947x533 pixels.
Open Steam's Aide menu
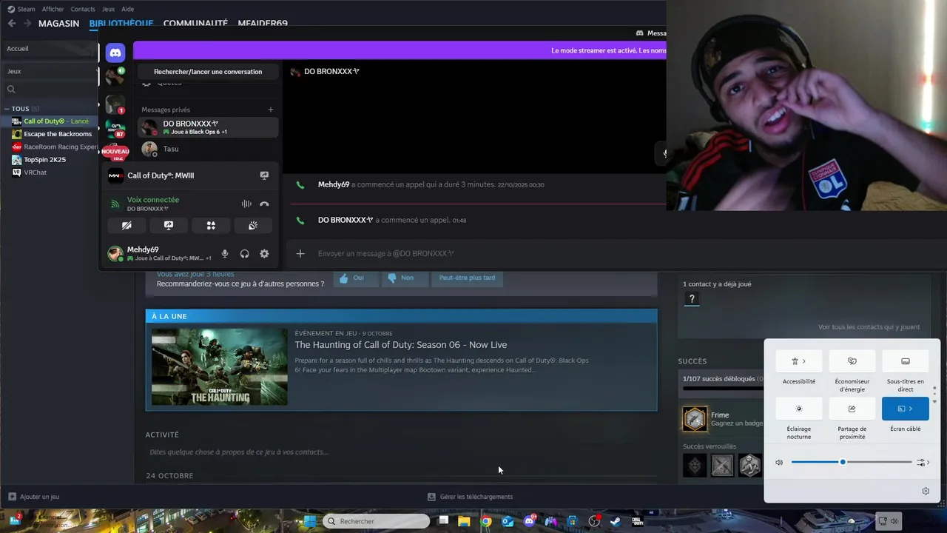127,9
